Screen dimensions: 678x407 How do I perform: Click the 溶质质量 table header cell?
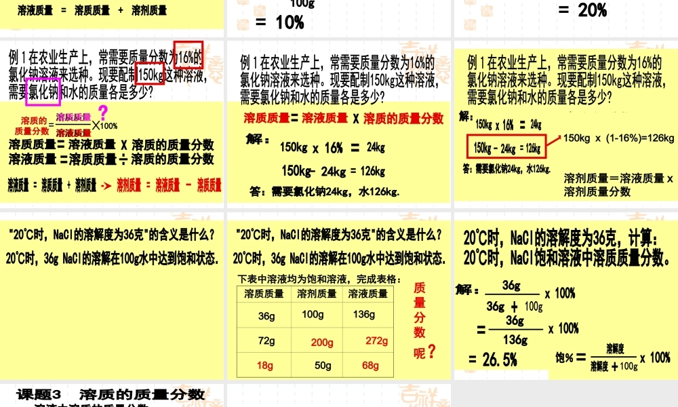click(264, 294)
